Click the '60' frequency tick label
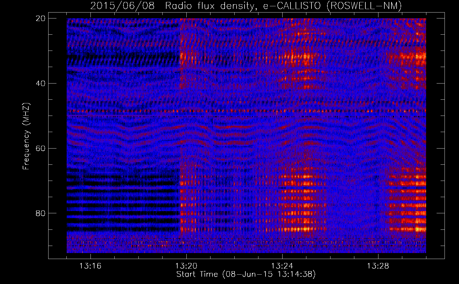 41,149
